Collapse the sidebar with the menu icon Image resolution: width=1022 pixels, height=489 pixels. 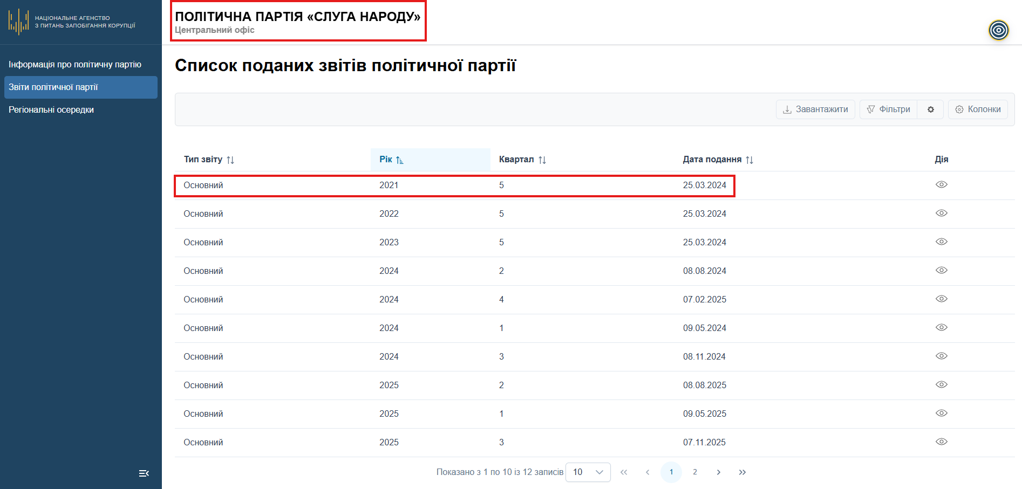[144, 473]
